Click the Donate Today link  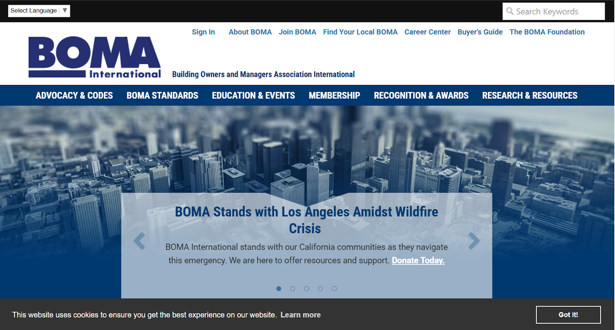[x=418, y=260]
